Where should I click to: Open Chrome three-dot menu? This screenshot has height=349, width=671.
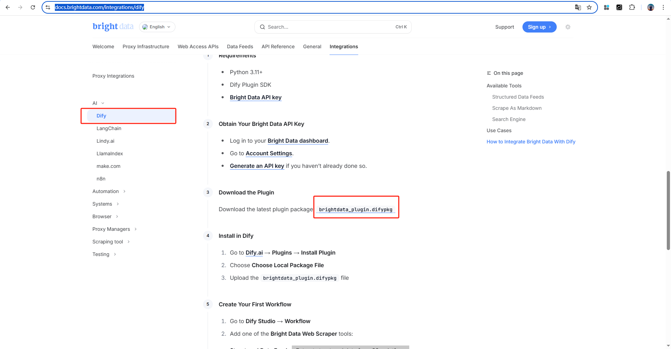(x=663, y=7)
